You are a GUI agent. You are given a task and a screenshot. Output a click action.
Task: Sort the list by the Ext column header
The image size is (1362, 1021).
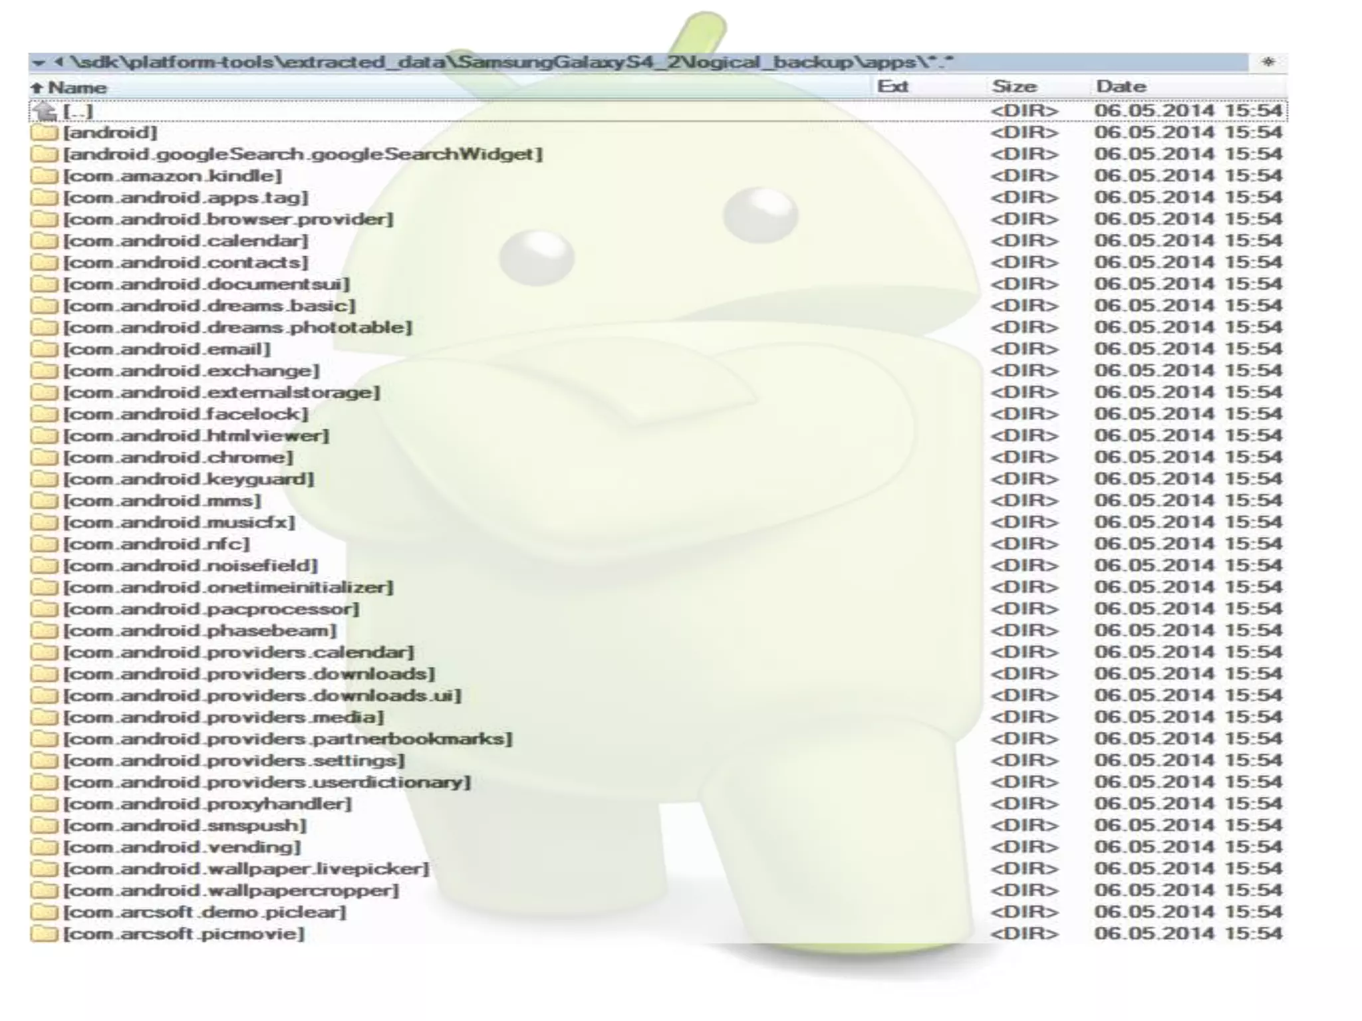click(892, 87)
